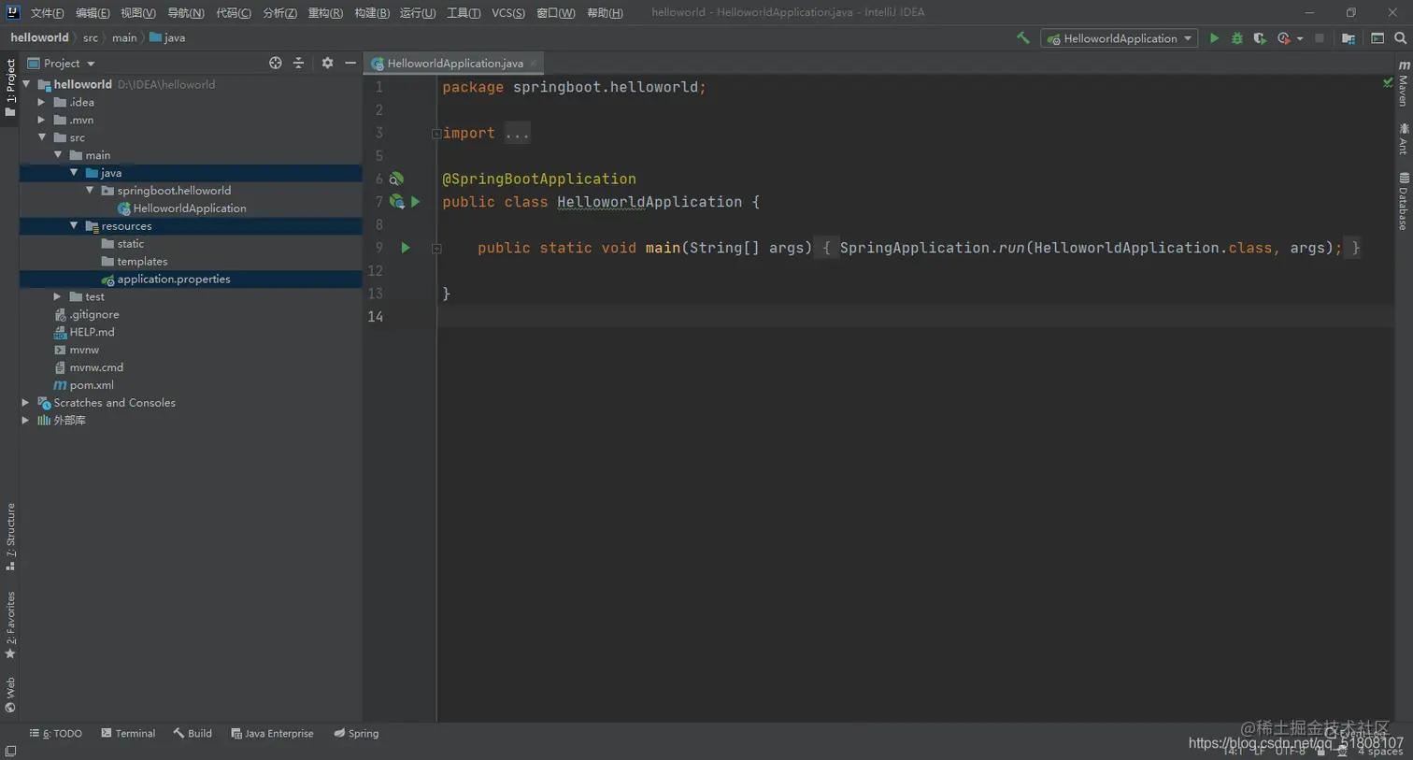Image resolution: width=1413 pixels, height=760 pixels.
Task: Open the Web tool window tab
Action: pyautogui.click(x=10, y=695)
